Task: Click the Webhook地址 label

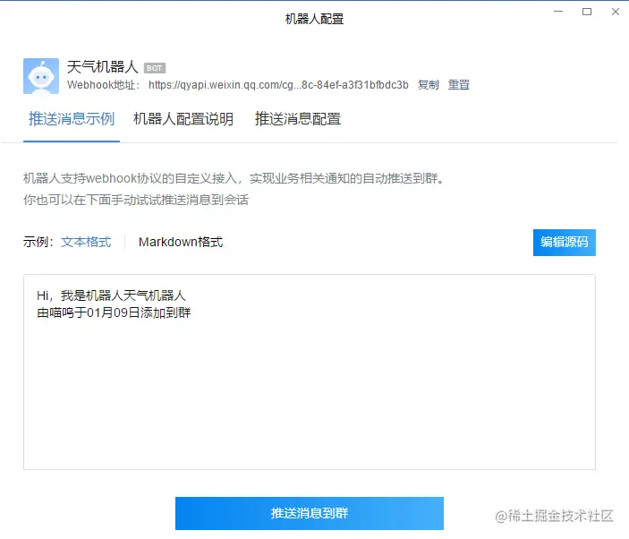Action: (103, 85)
